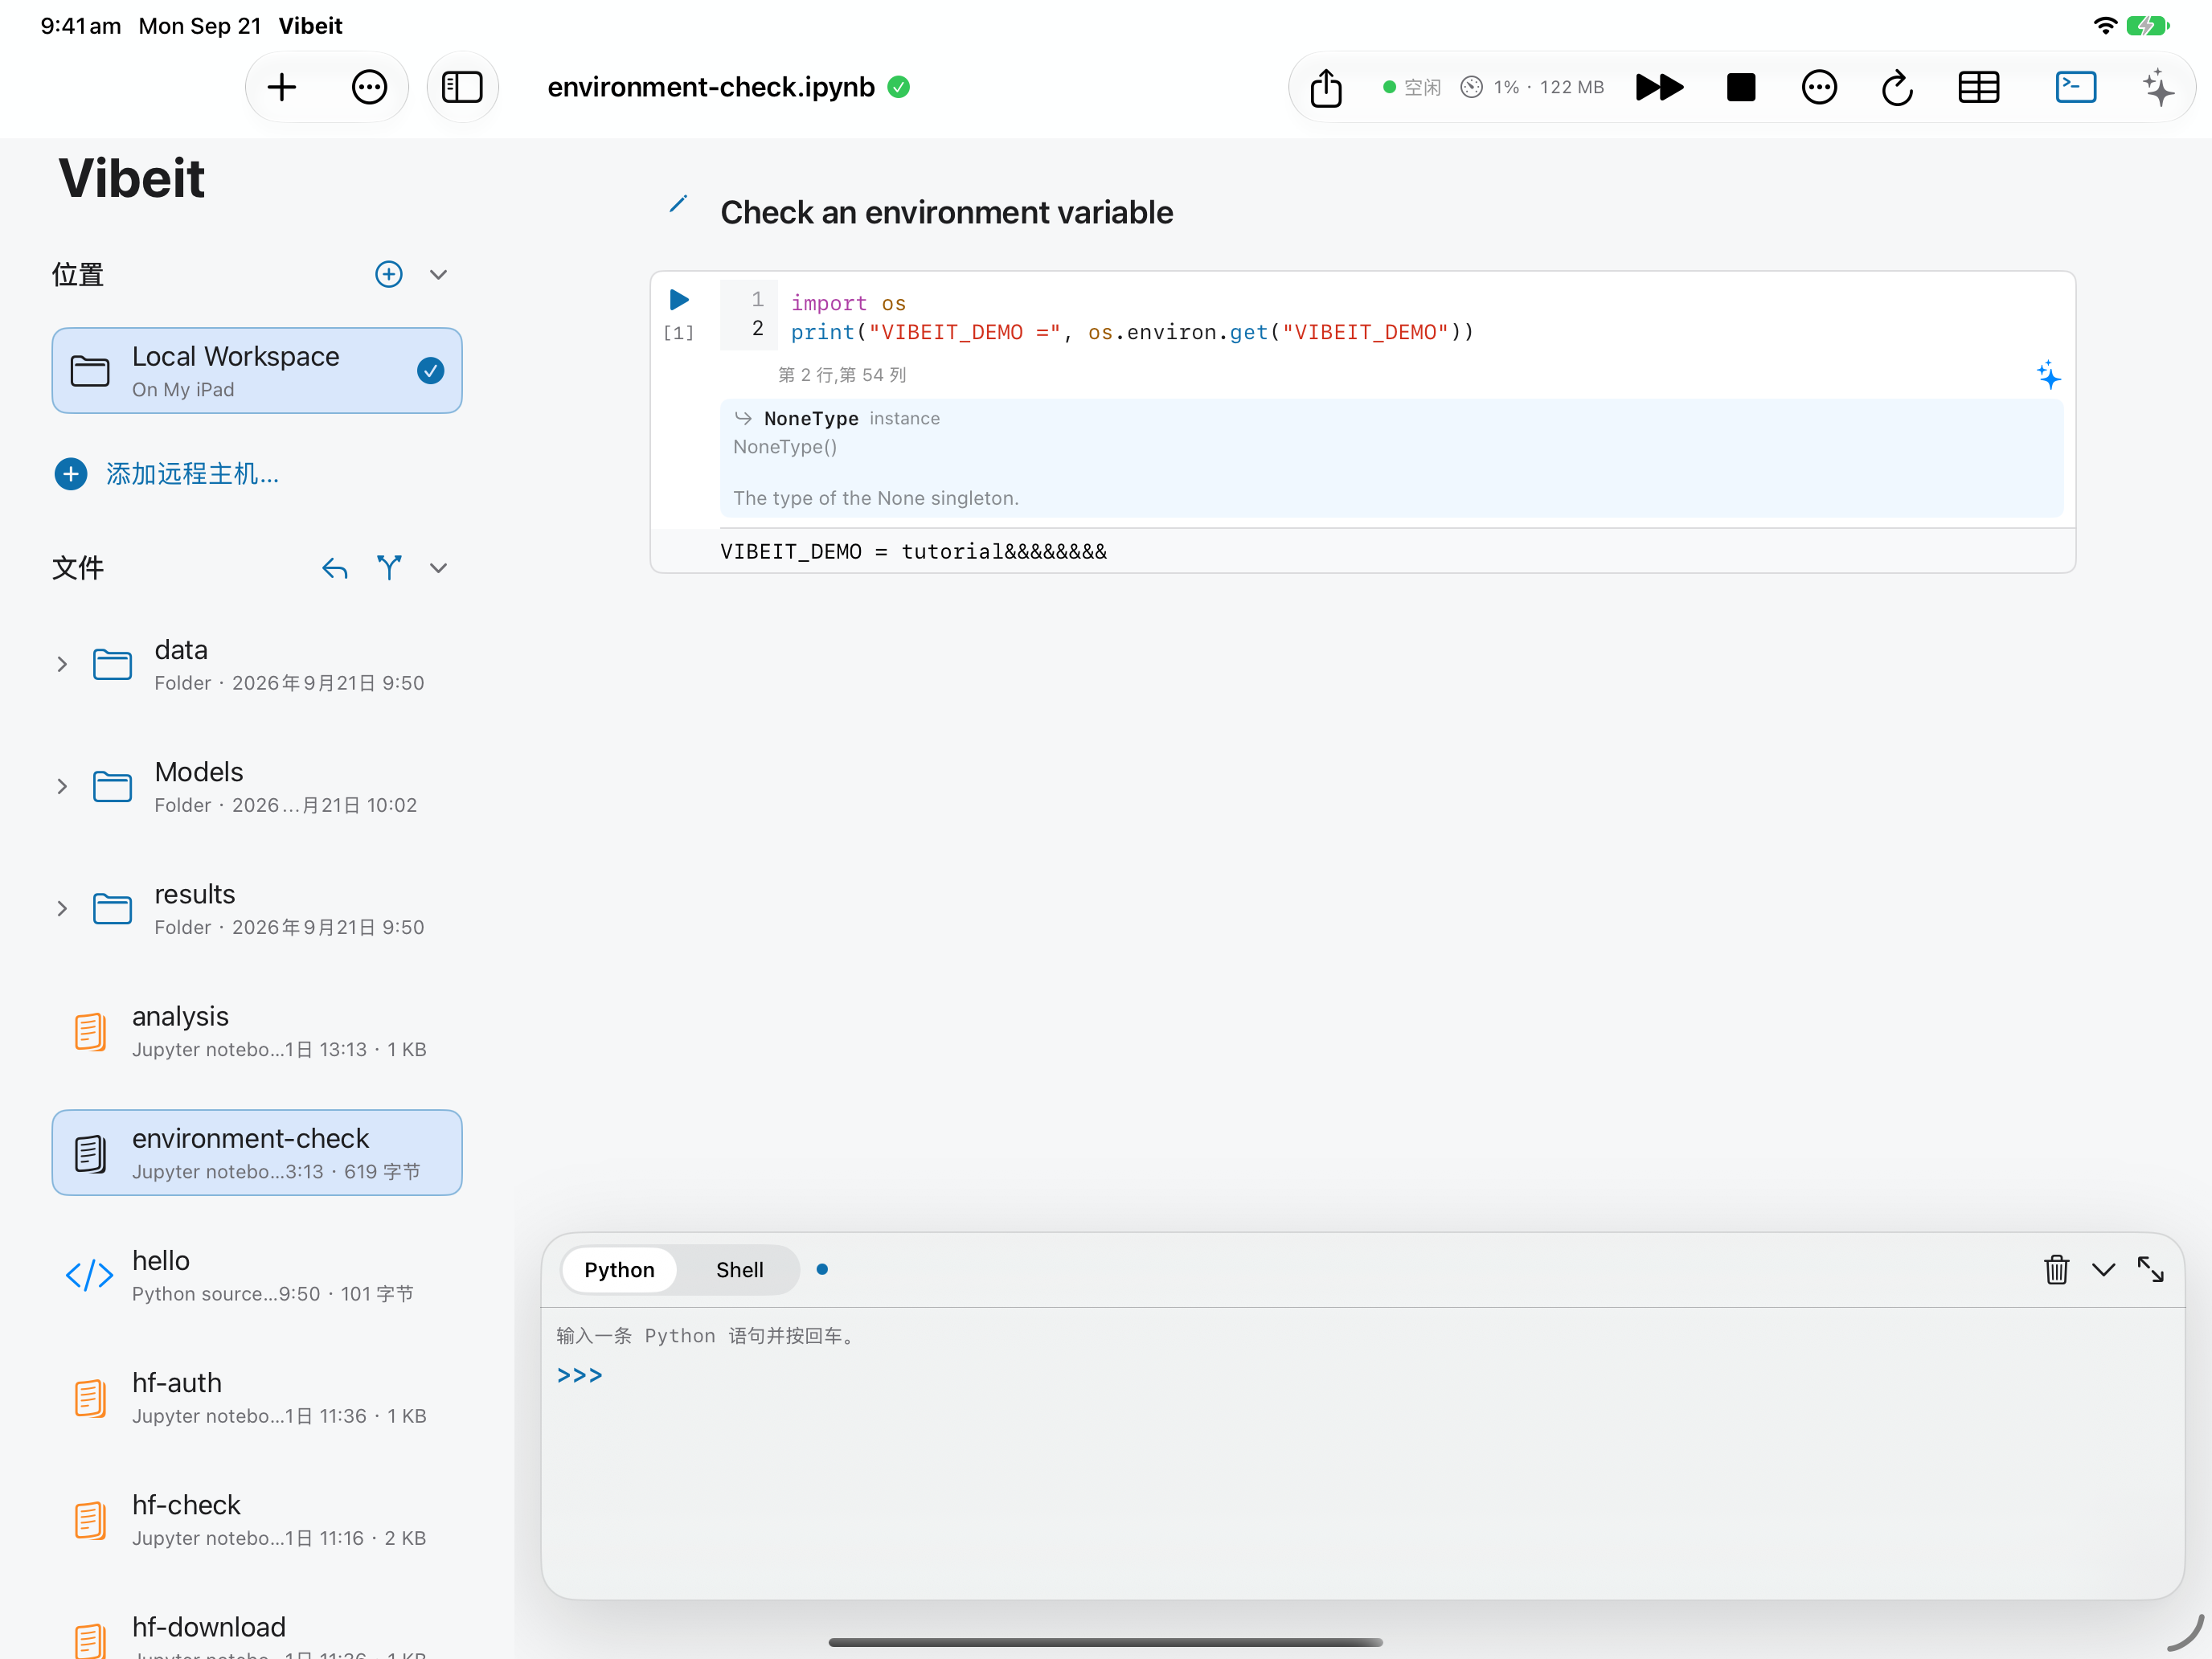Open the more options menu beside the plus button
This screenshot has height=1659, width=2212.
point(369,87)
